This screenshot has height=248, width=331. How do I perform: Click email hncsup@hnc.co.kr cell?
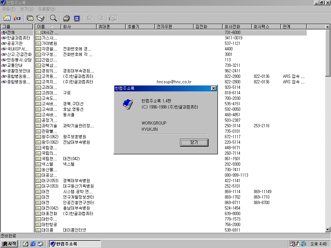(174, 82)
